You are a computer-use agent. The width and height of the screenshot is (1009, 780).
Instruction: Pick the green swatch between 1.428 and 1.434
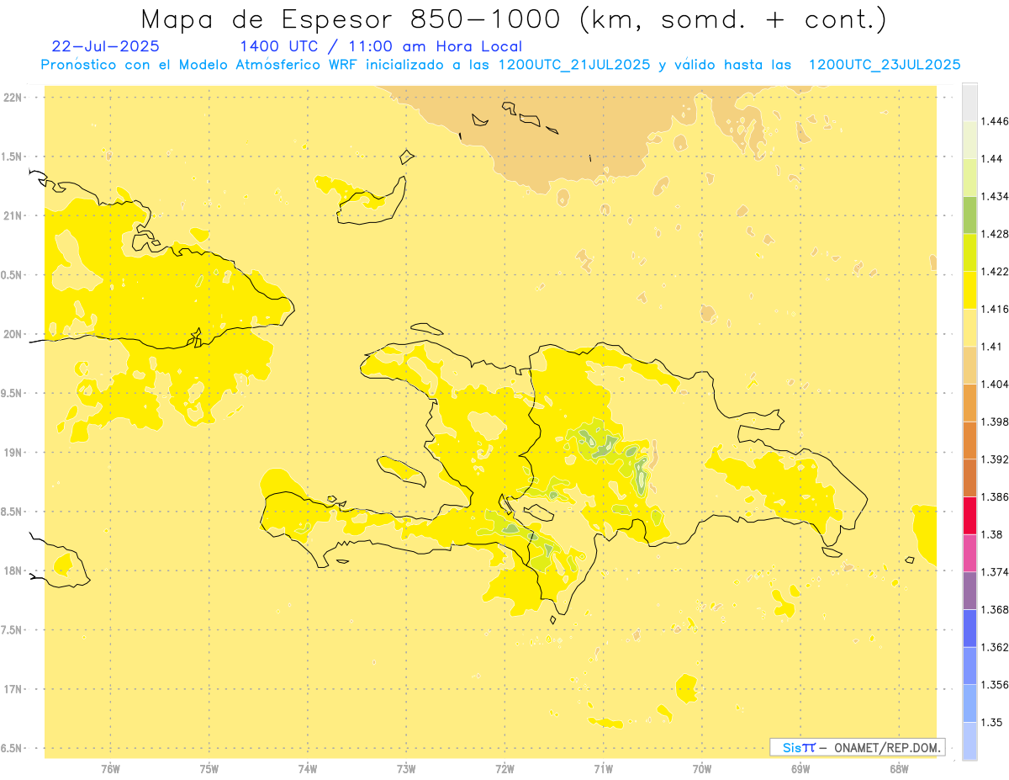point(969,215)
